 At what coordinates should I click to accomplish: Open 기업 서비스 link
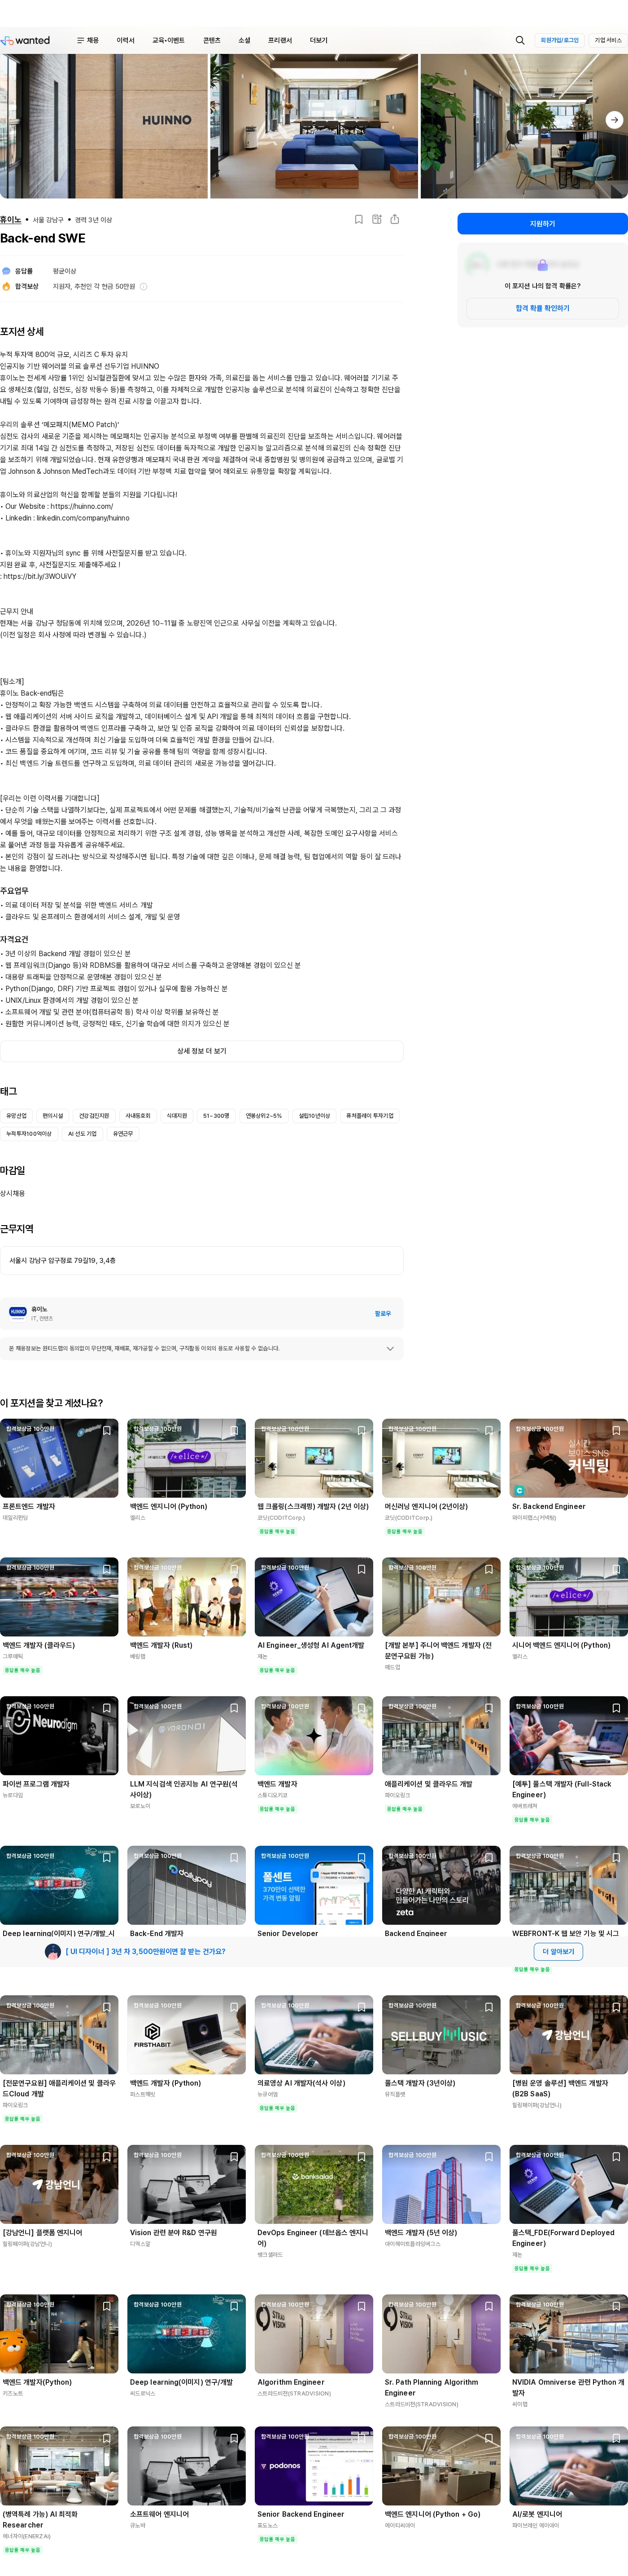tap(608, 40)
